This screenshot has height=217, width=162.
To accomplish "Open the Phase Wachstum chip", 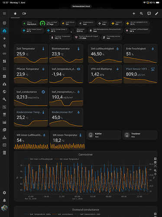I will (x=30, y=23).
